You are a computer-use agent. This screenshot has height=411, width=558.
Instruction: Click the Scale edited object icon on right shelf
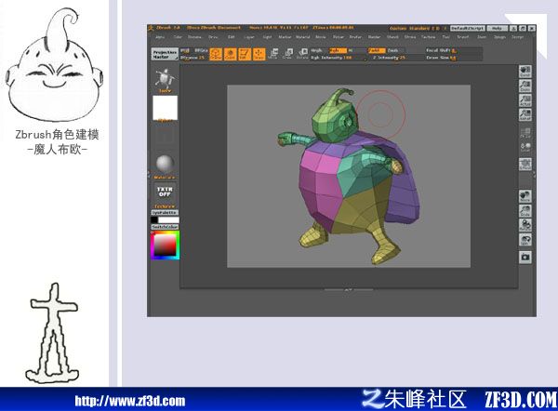(x=525, y=211)
